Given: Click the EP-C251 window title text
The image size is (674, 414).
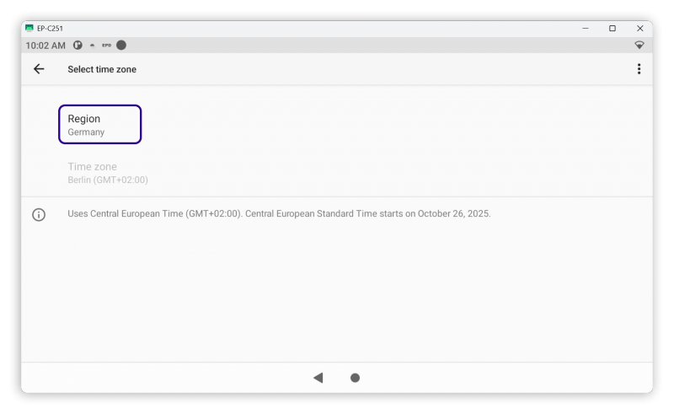Looking at the screenshot, I should (x=50, y=29).
